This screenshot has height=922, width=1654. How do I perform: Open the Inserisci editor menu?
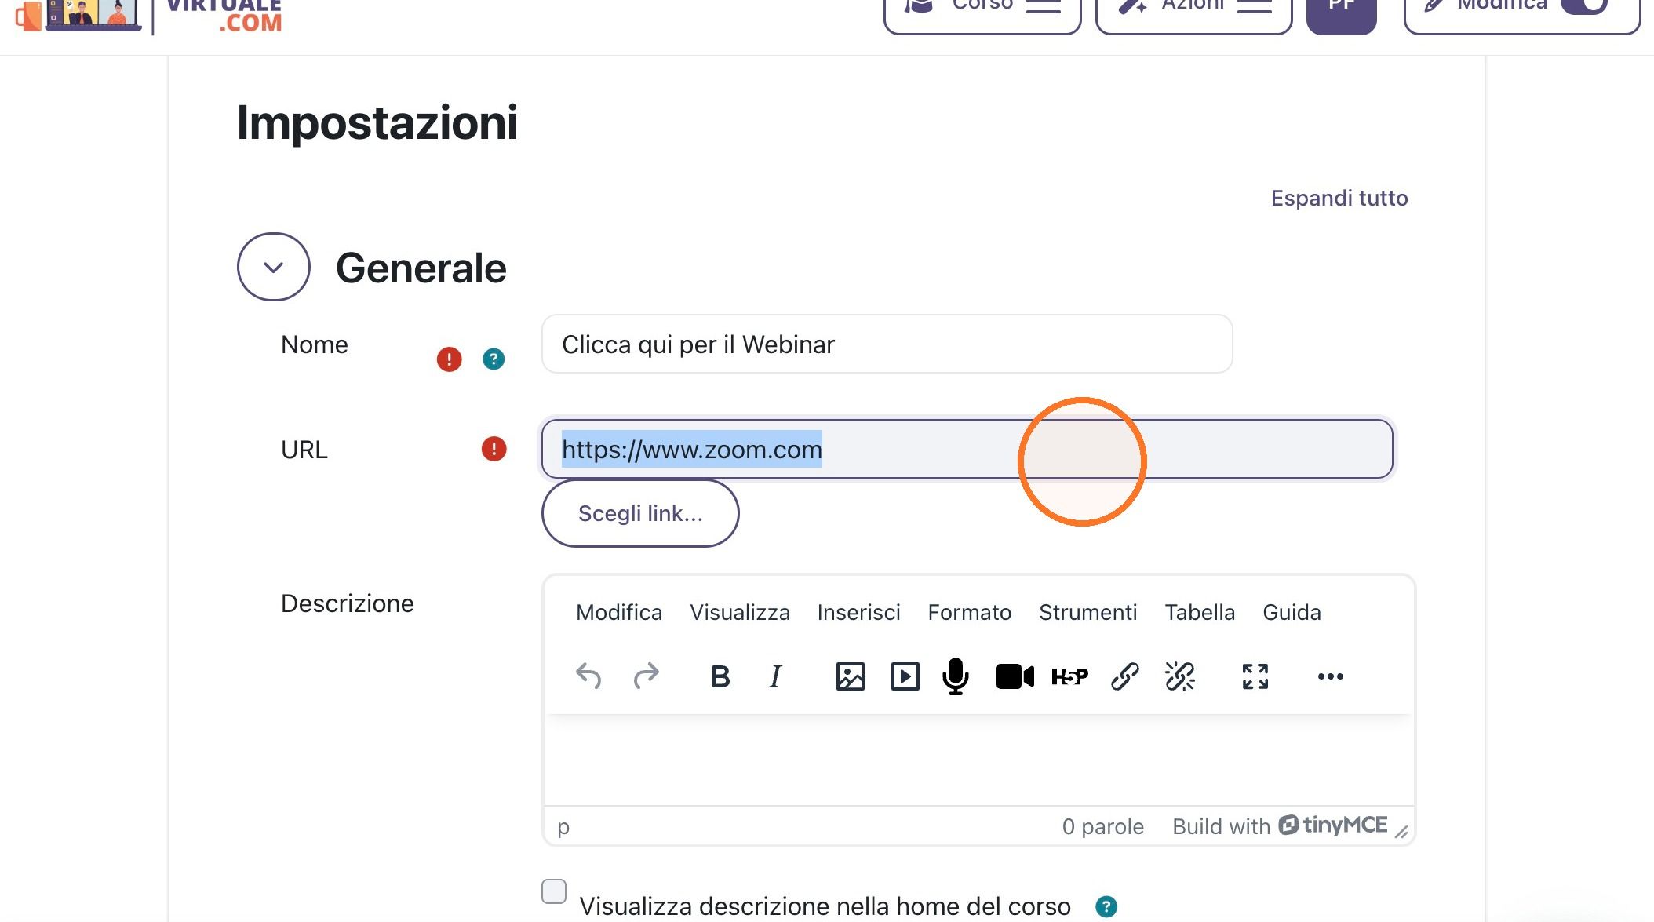tap(859, 612)
